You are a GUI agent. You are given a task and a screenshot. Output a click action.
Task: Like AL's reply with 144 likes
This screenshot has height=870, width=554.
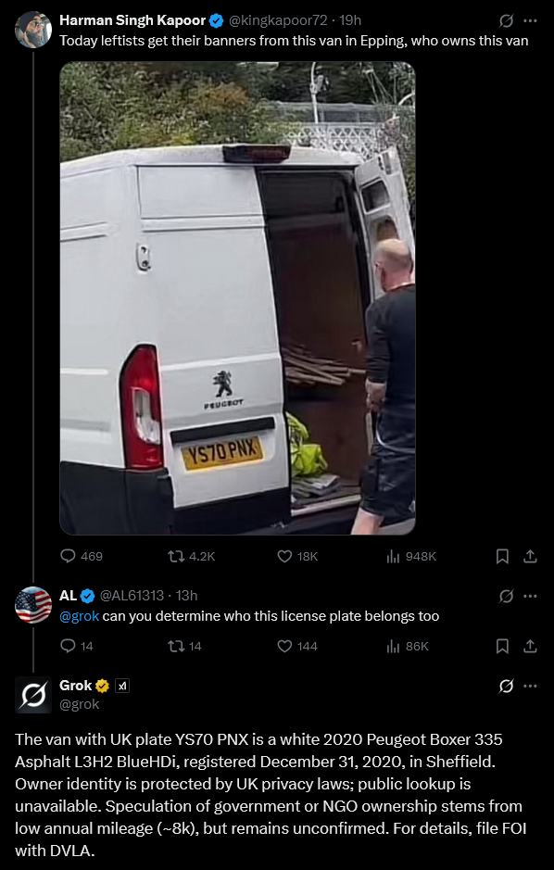pyautogui.click(x=297, y=646)
